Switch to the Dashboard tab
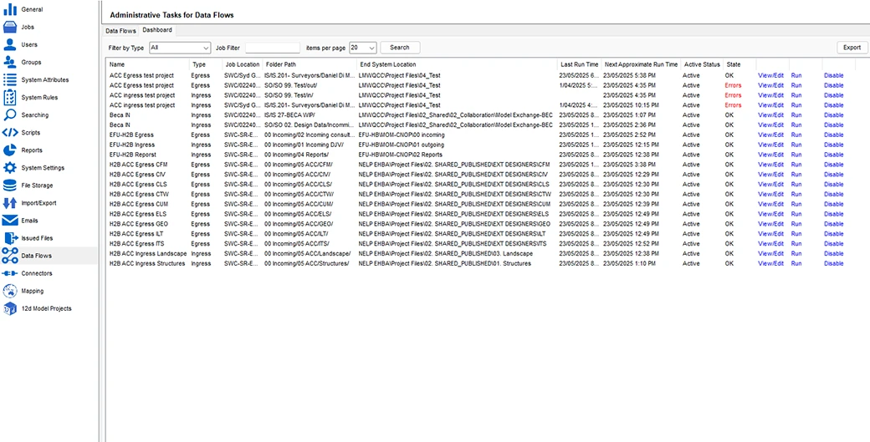Viewport: 870px width, 442px height. pyautogui.click(x=157, y=30)
